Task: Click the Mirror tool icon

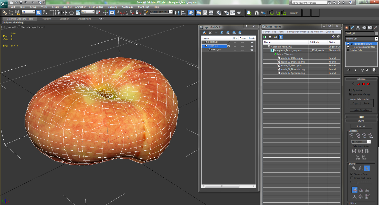Action: pos(177,12)
